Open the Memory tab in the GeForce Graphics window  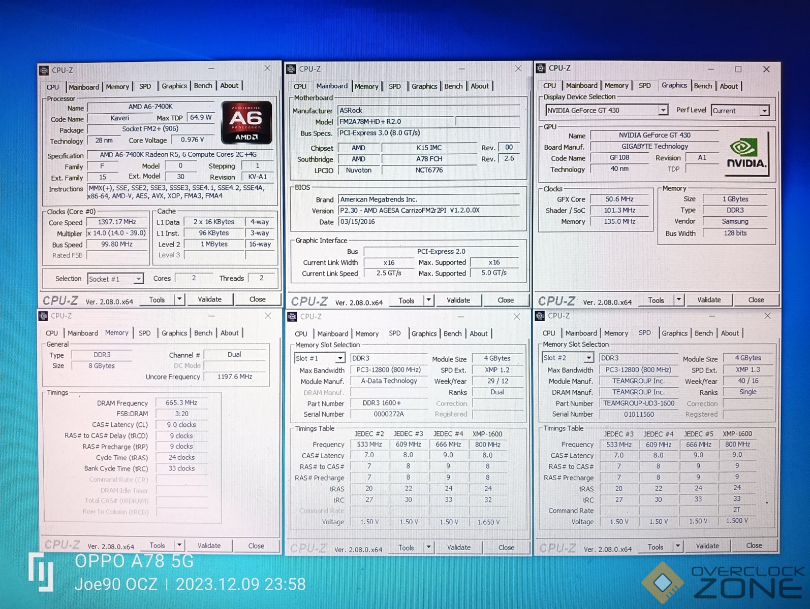tap(616, 86)
